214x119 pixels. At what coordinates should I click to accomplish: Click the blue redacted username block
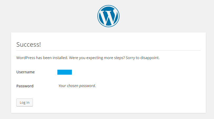point(64,72)
